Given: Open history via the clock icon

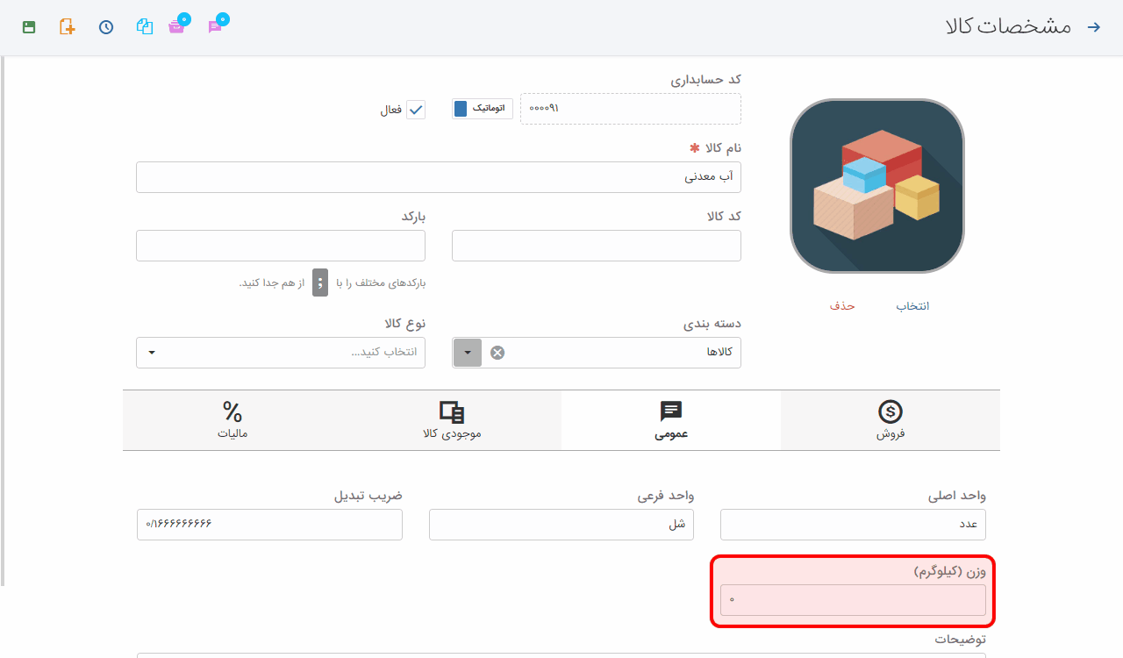Looking at the screenshot, I should coord(106,27).
